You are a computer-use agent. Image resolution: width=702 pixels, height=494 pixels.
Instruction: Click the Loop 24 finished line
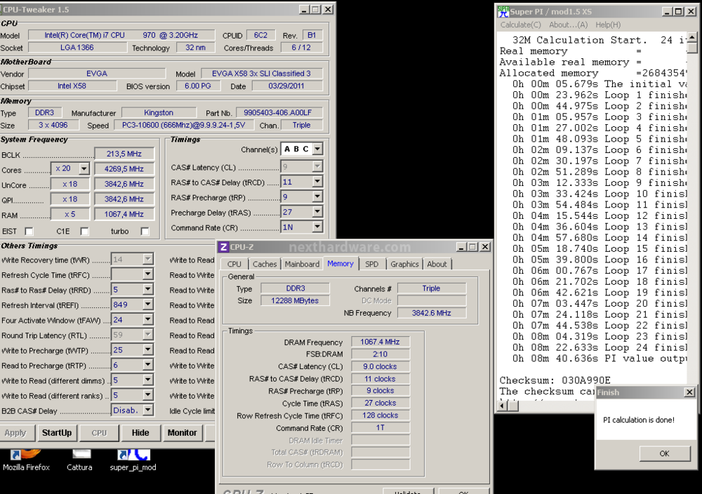click(600, 347)
